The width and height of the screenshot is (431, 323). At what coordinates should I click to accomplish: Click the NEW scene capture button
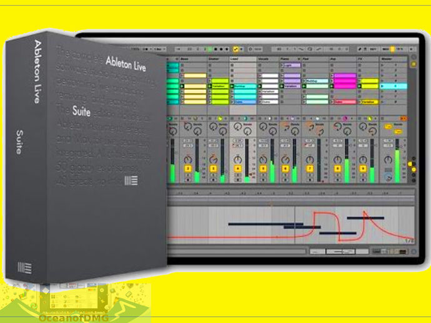click(x=257, y=49)
